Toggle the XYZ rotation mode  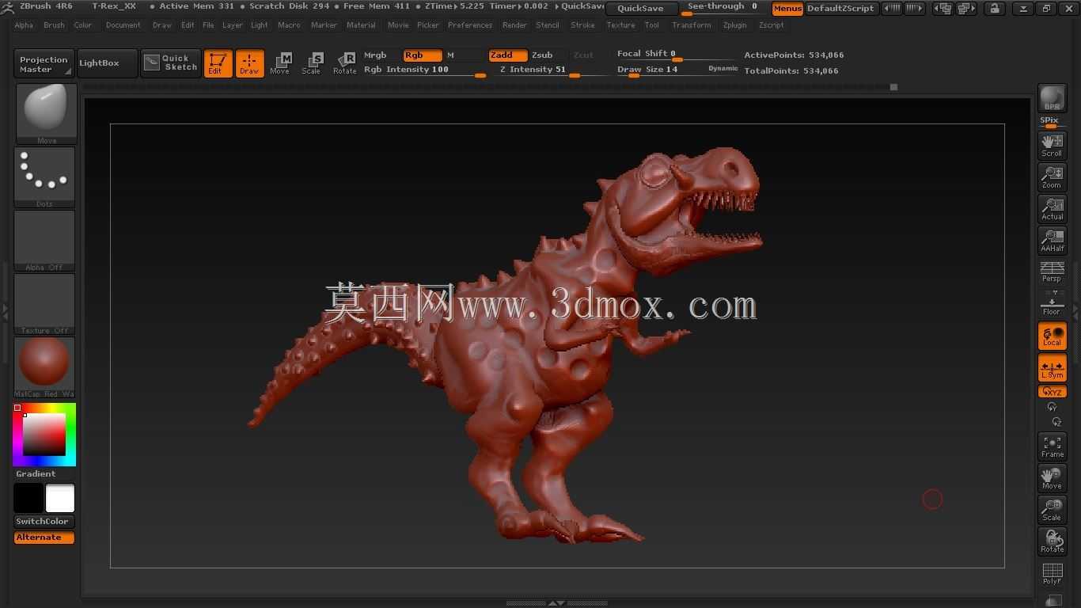[x=1052, y=391]
